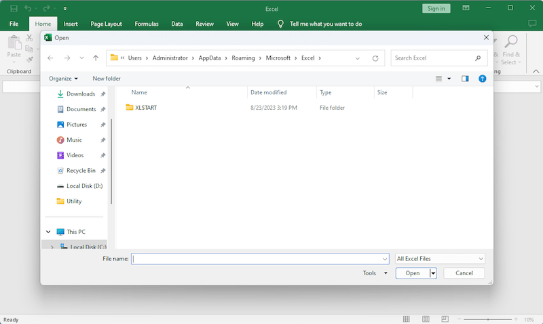The image size is (543, 324).
Task: Click the dialog Forward arrow
Action: click(x=67, y=58)
